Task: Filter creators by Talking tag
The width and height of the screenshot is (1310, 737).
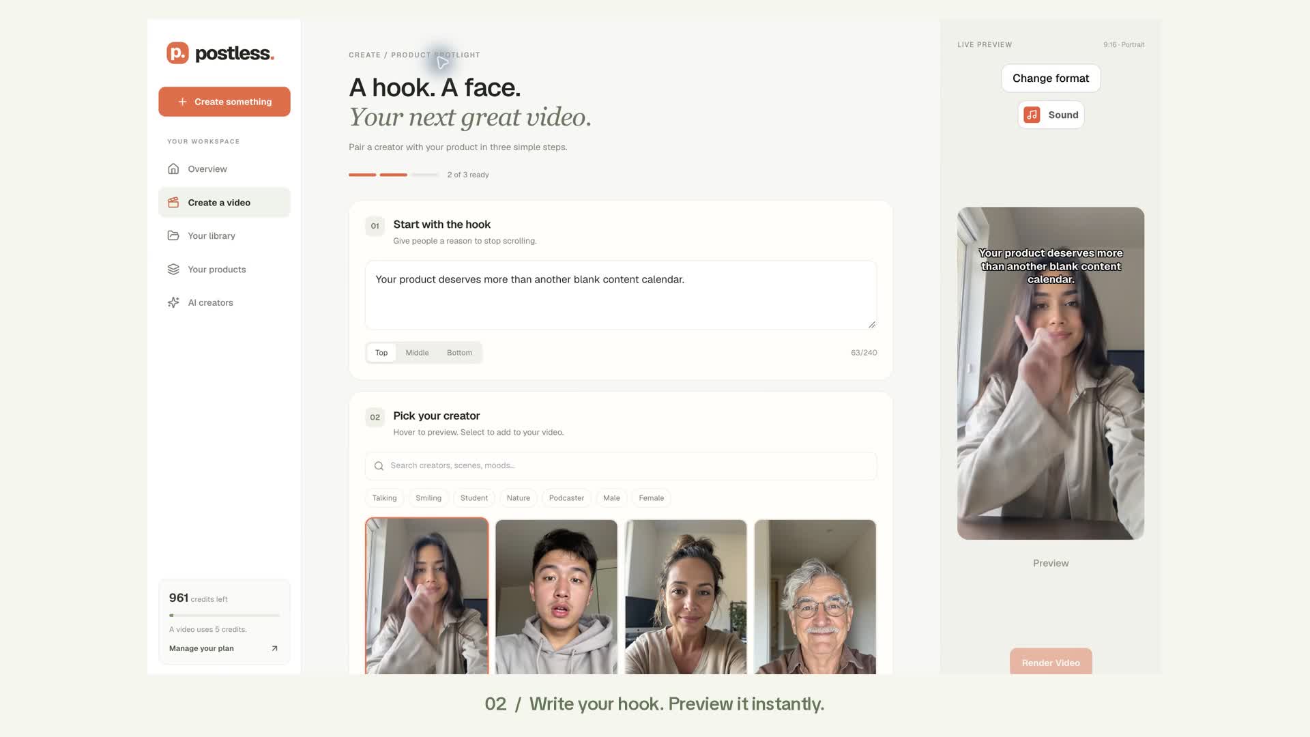Action: pos(384,498)
